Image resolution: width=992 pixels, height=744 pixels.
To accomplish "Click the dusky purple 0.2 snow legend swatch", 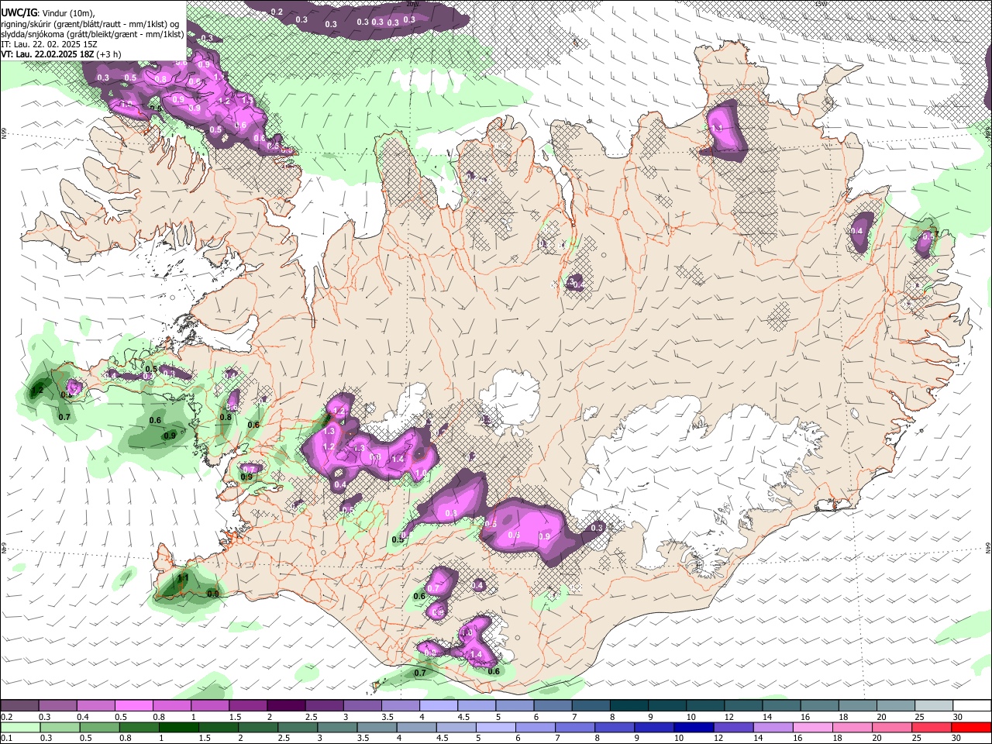I will point(19,706).
